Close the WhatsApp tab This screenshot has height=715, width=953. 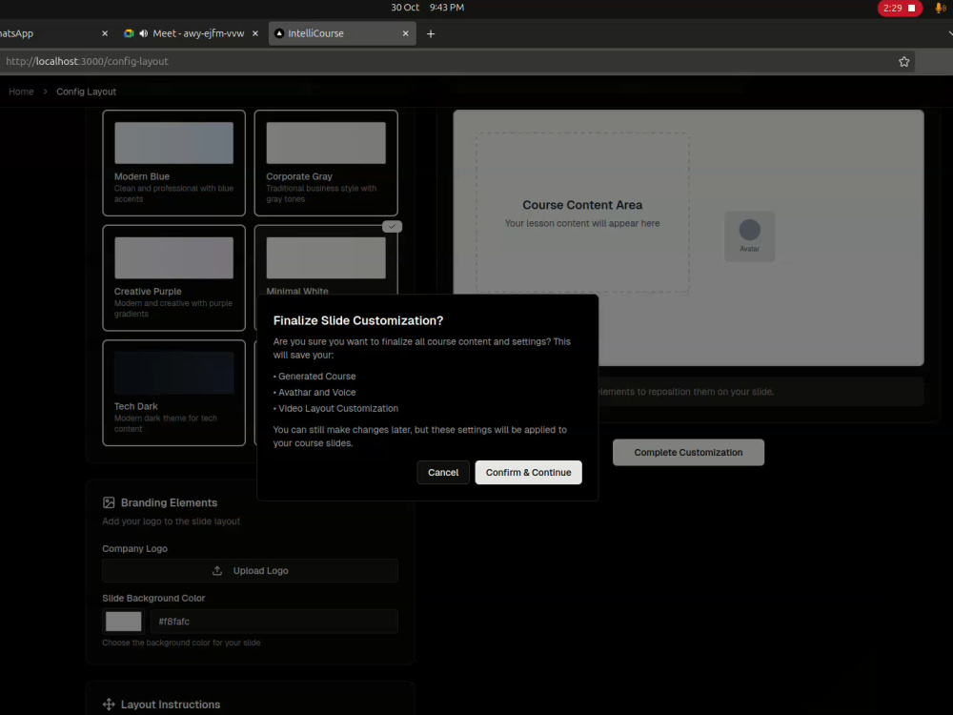point(105,33)
